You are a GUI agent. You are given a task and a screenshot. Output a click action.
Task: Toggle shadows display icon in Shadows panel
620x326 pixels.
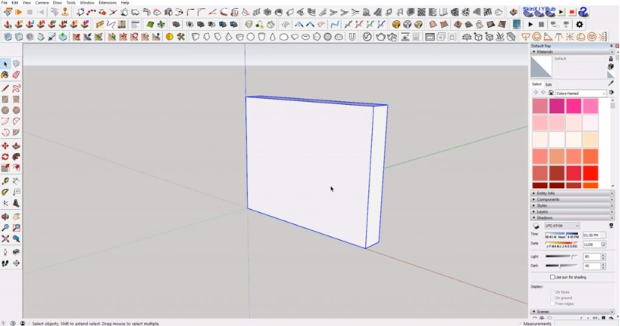point(536,226)
